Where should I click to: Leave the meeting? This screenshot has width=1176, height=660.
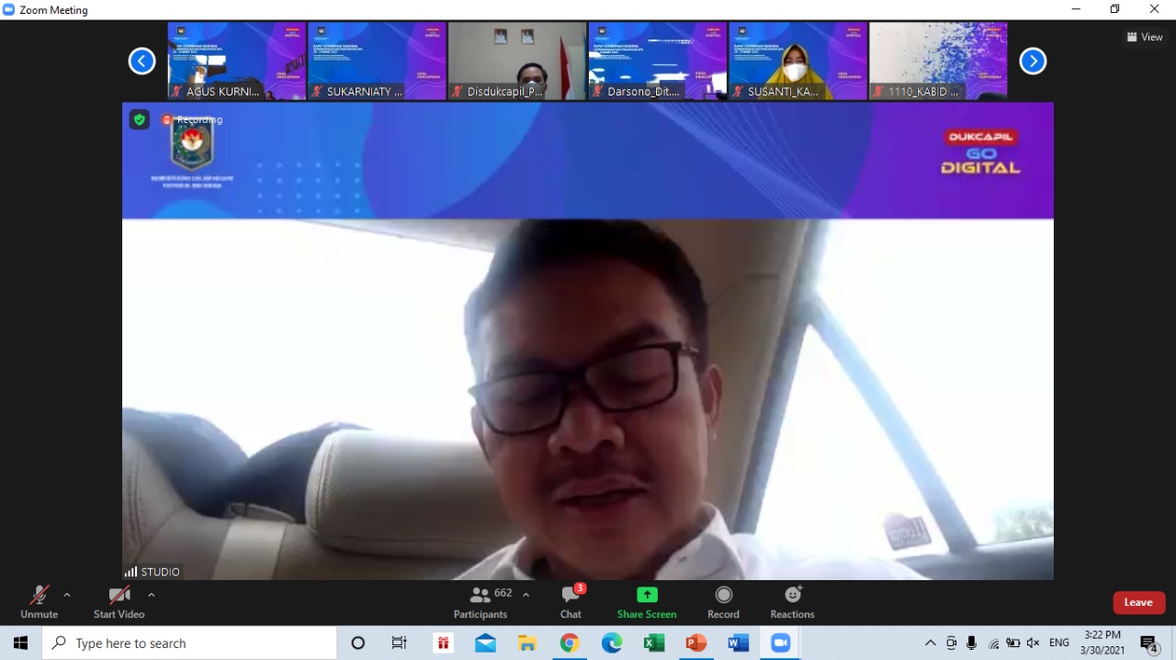click(x=1138, y=602)
